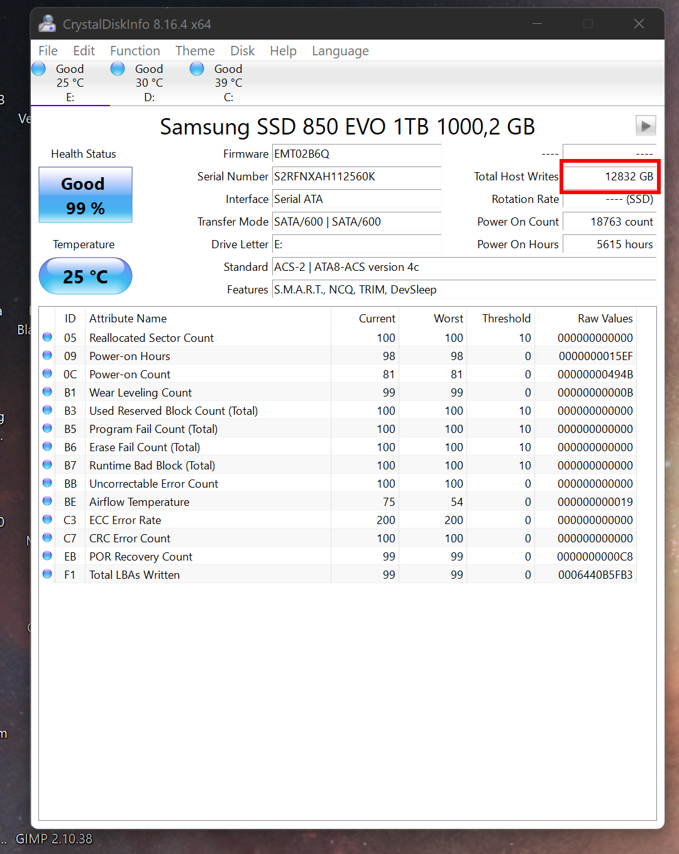Click the Standard ACS-2 field

coord(464,267)
